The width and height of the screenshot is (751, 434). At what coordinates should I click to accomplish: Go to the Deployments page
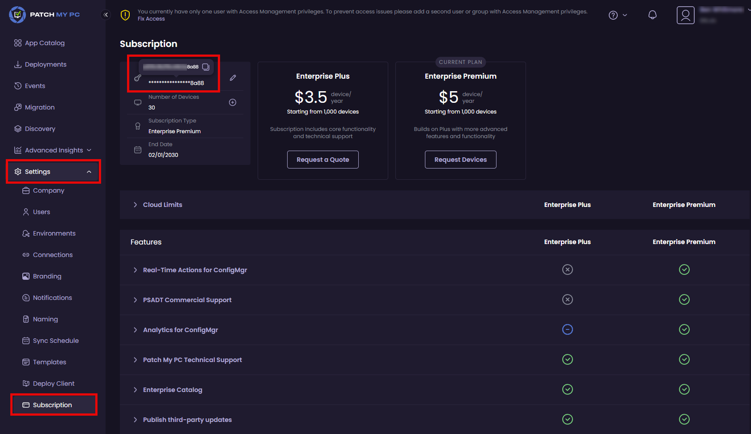coord(45,64)
